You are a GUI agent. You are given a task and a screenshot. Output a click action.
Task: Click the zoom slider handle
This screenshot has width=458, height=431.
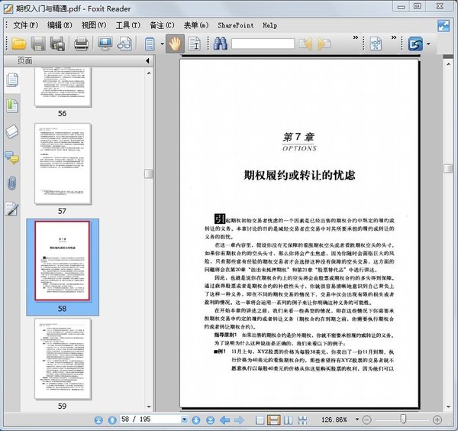(403, 420)
